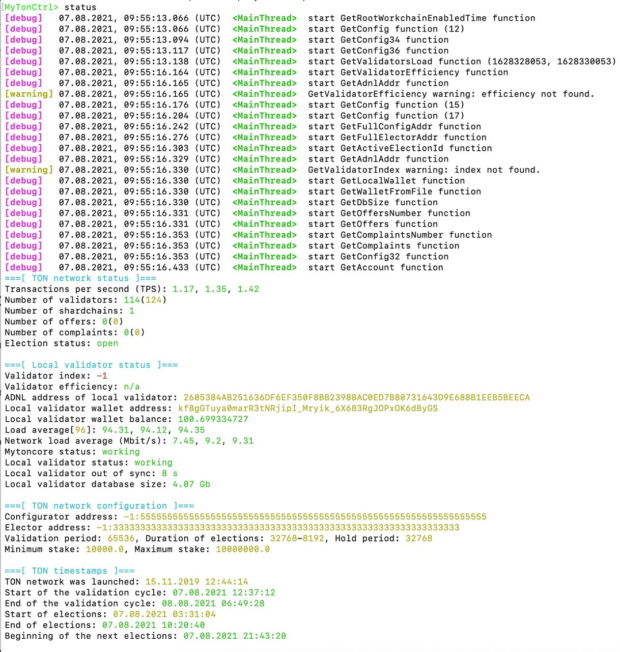
Task: Click 'start GetActiveElectionId function' log message
Action: click(x=400, y=148)
